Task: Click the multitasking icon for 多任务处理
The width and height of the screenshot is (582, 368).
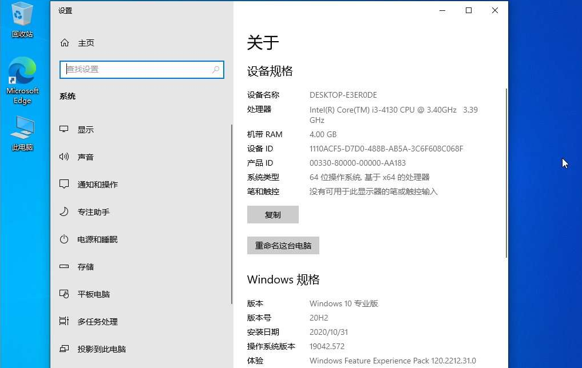Action: [x=64, y=321]
